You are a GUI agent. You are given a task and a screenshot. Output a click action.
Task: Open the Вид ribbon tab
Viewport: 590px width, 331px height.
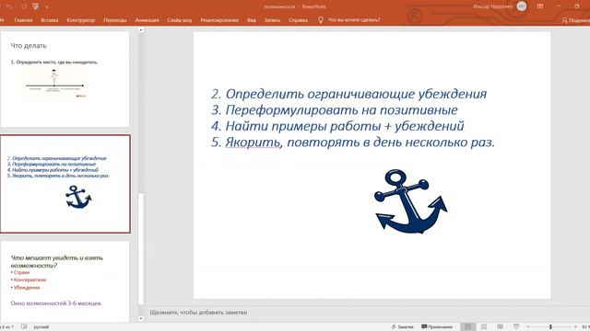pyautogui.click(x=252, y=20)
